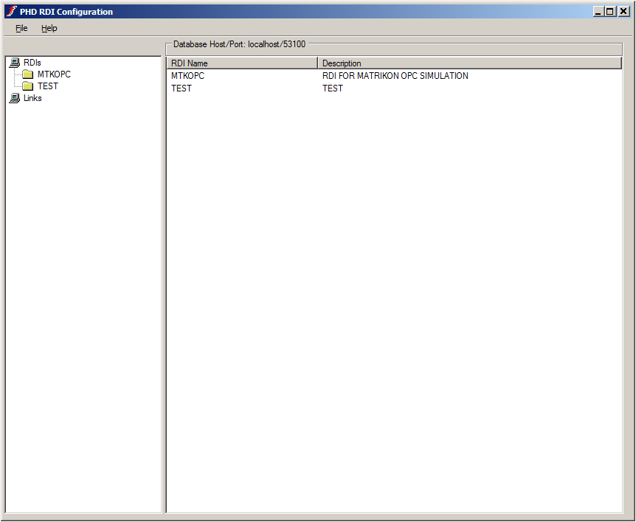Select the MTKOPC row in the RDI list
The image size is (636, 522).
[x=187, y=75]
